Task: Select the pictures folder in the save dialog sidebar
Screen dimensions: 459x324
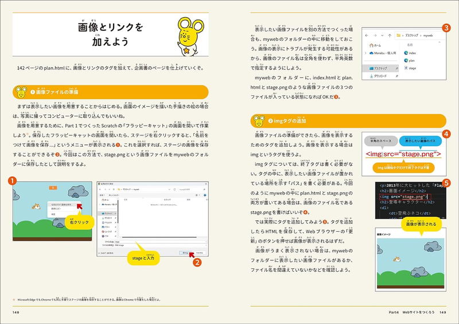Action: 106,227
